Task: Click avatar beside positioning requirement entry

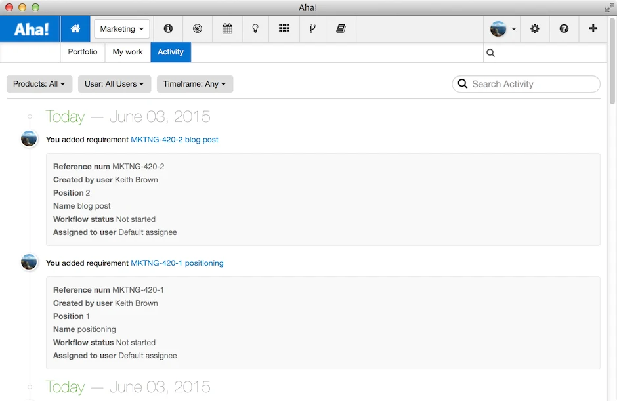Action: 29,262
